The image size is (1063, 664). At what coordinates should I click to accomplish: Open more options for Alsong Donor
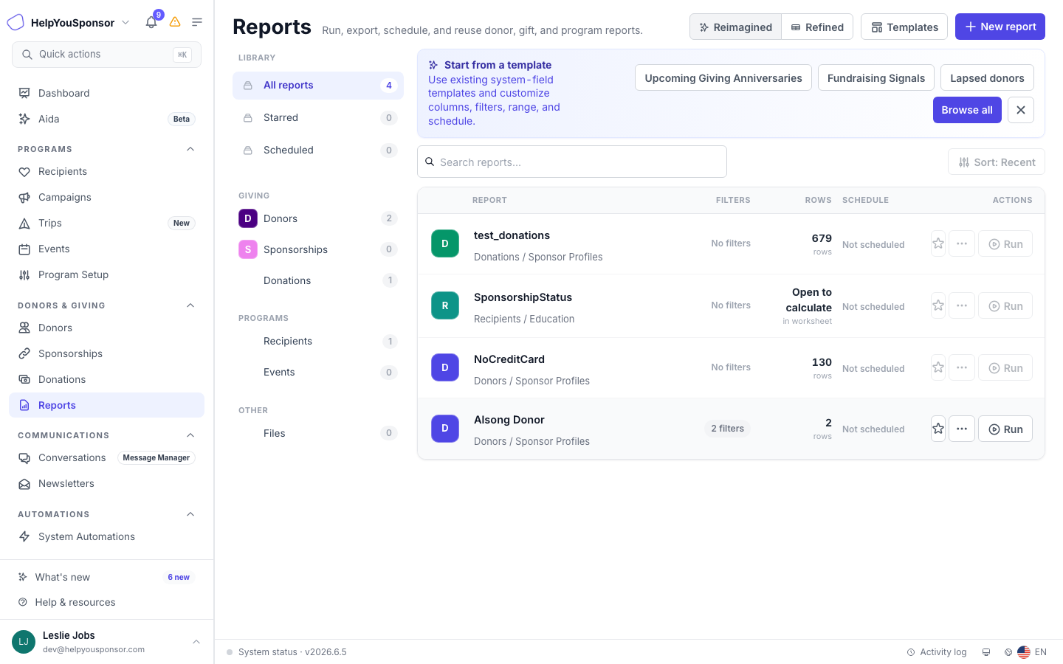(962, 429)
